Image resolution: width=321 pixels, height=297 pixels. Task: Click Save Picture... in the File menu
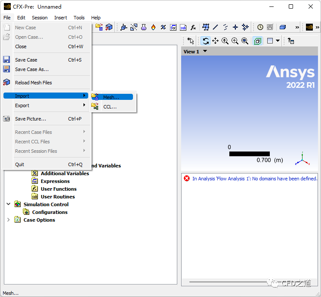[46, 119]
